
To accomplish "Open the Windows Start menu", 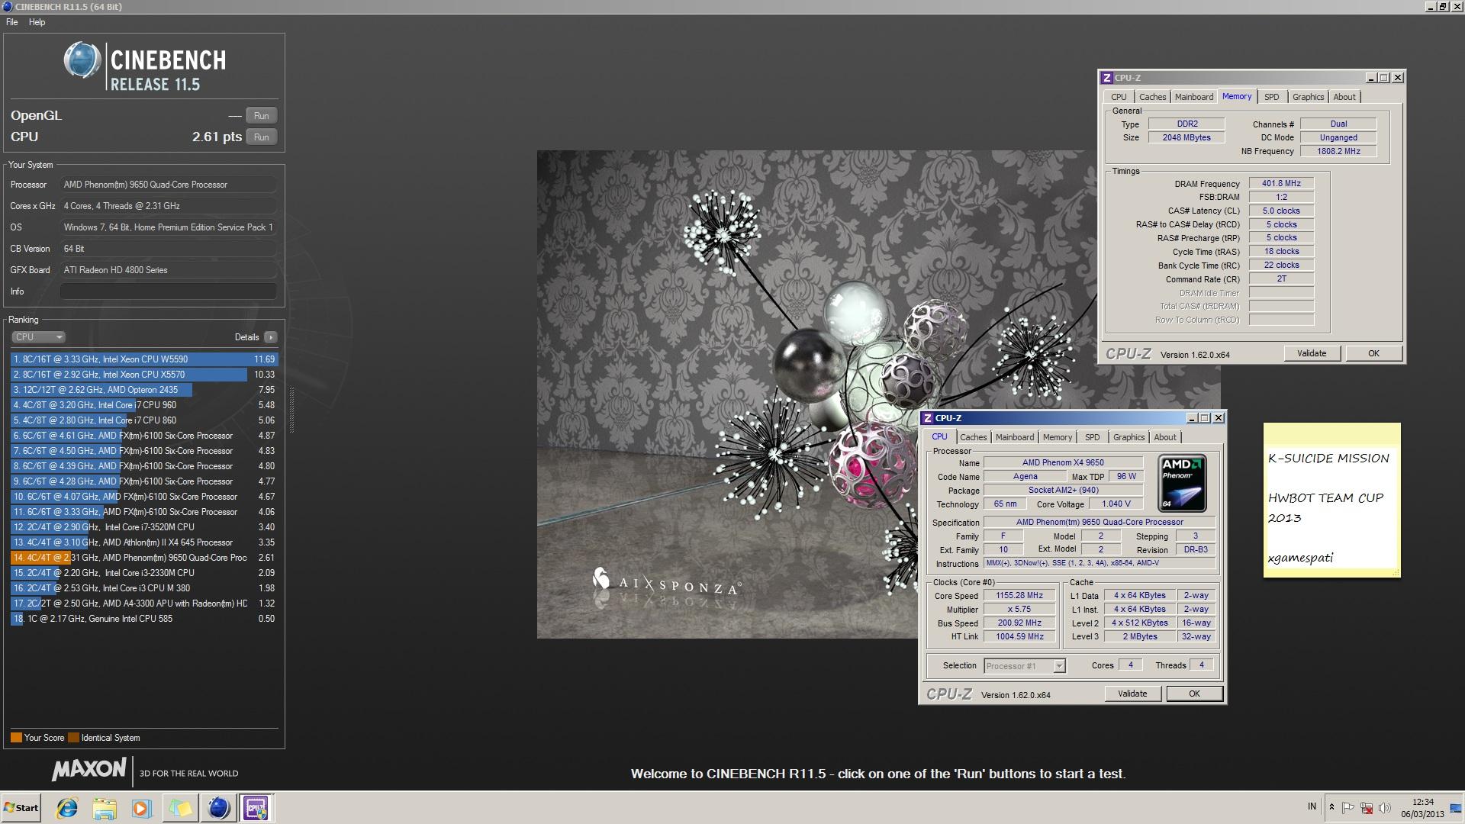I will tap(21, 808).
